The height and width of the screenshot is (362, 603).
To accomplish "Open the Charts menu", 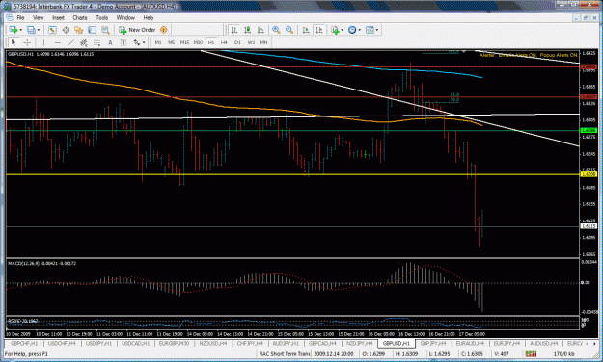I will pyautogui.click(x=80, y=17).
